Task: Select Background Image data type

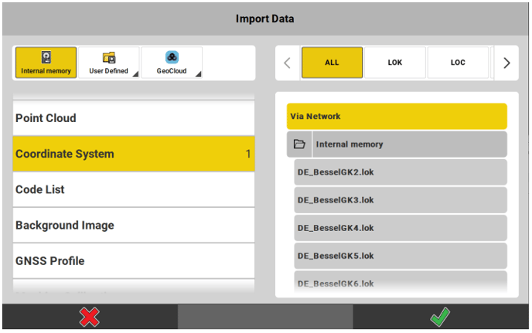Action: tap(133, 226)
